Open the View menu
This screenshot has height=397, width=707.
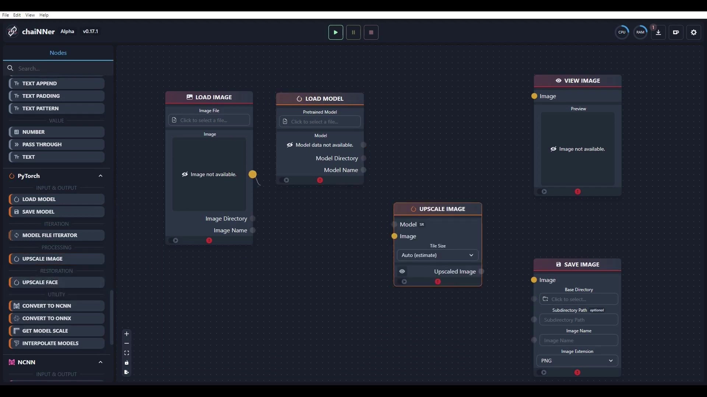pos(30,15)
